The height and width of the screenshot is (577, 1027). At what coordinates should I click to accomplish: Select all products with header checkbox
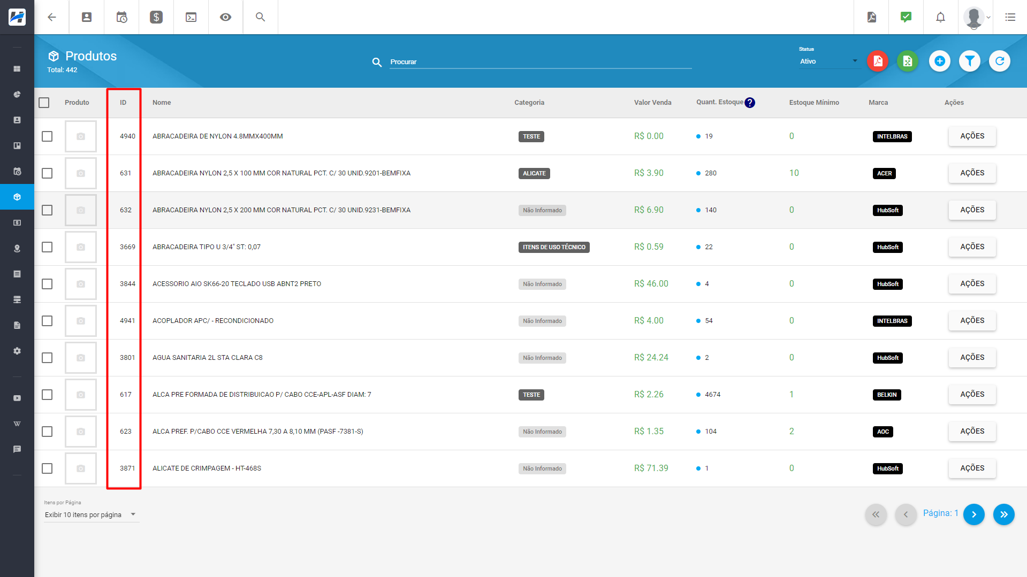[x=44, y=103]
